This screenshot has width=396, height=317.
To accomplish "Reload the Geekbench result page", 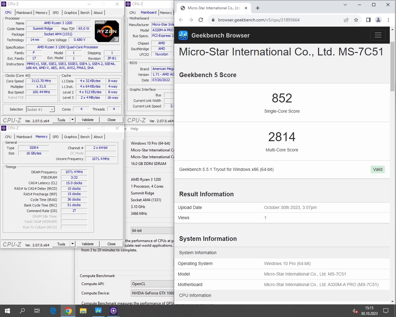I will coord(201,20).
